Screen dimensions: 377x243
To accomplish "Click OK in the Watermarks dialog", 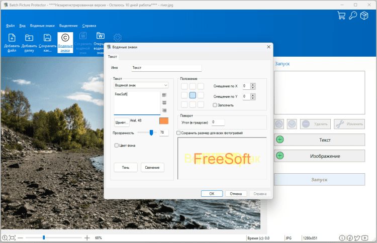I will coord(212,194).
